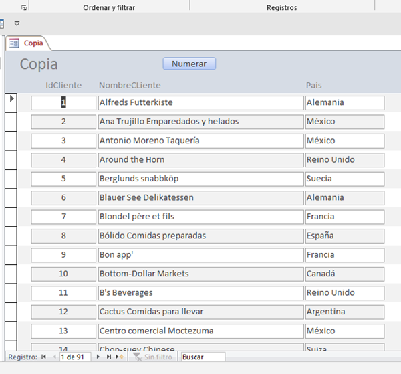Select the Copia form tab
Image resolution: width=401 pixels, height=374 pixels.
click(33, 43)
